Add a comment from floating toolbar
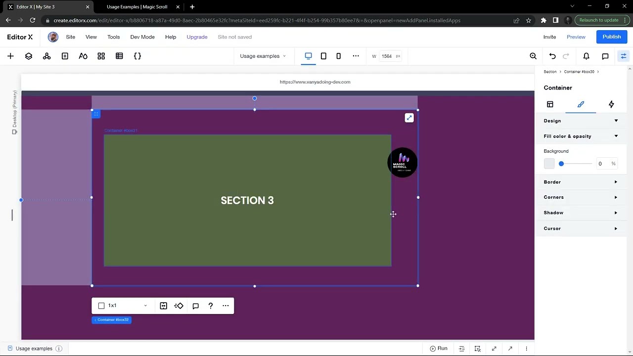 (x=195, y=306)
